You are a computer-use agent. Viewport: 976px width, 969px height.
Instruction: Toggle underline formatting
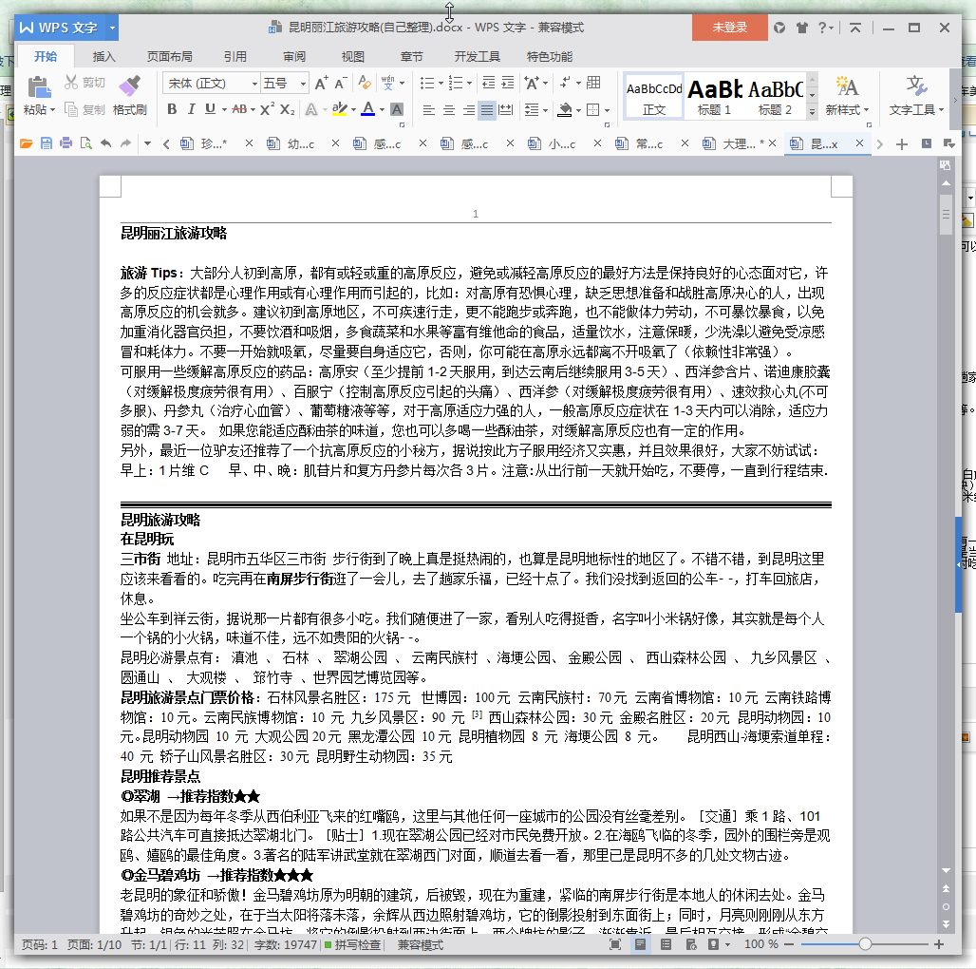click(211, 109)
